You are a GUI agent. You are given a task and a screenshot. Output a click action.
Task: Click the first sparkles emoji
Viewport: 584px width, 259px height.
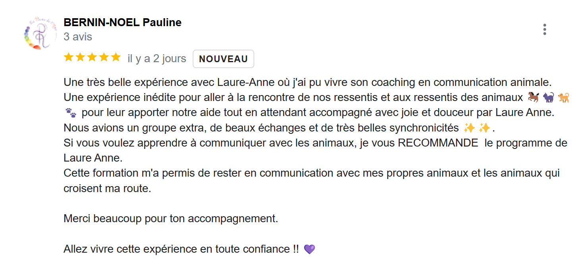[469, 128]
